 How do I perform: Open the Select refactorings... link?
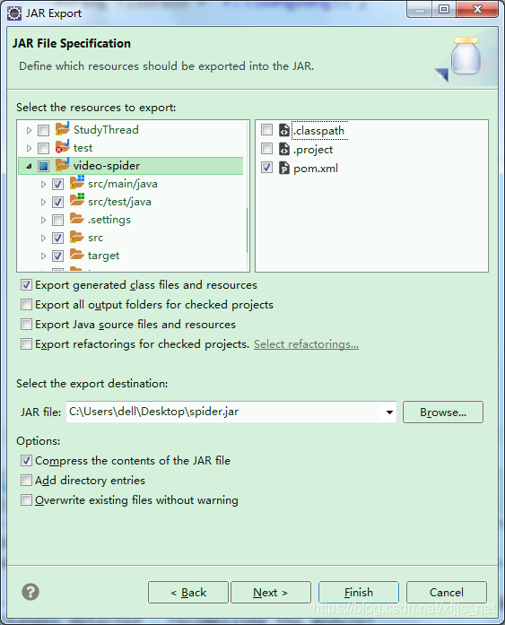(306, 344)
